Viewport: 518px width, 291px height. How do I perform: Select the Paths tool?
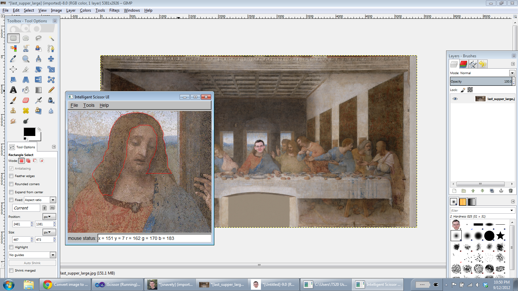[51, 49]
